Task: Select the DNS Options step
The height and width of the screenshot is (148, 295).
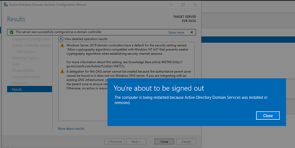Action: 26,52
